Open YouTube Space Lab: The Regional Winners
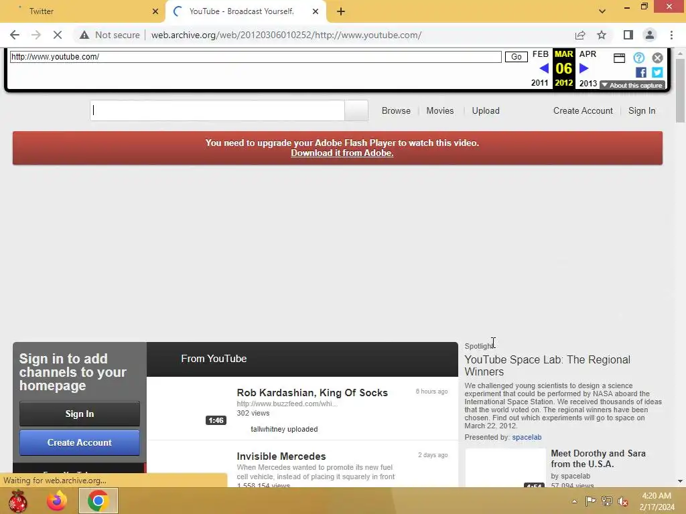This screenshot has height=514, width=686. 547,365
